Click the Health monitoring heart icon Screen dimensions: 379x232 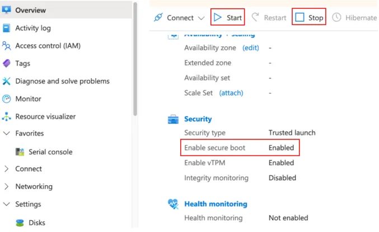pyautogui.click(x=173, y=204)
